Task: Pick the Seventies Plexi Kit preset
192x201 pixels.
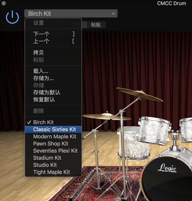Action: coord(53,151)
